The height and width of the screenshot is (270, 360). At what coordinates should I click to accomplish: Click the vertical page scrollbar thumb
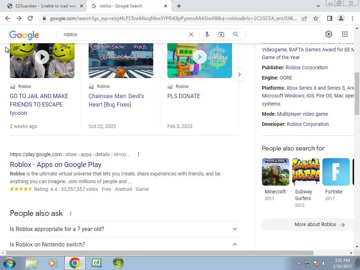(x=357, y=94)
